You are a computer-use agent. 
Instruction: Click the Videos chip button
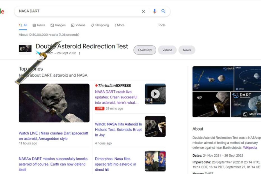point(167,50)
